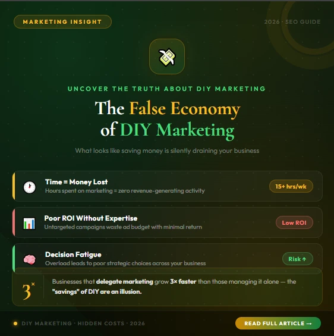The height and width of the screenshot is (336, 334).
Task: Click the upward arrow in the Risk badge
Action: pyautogui.click(x=304, y=259)
